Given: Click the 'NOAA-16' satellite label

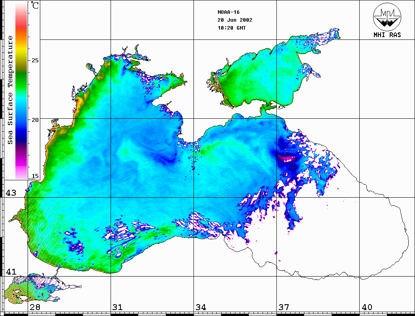Looking at the screenshot, I should pos(228,12).
